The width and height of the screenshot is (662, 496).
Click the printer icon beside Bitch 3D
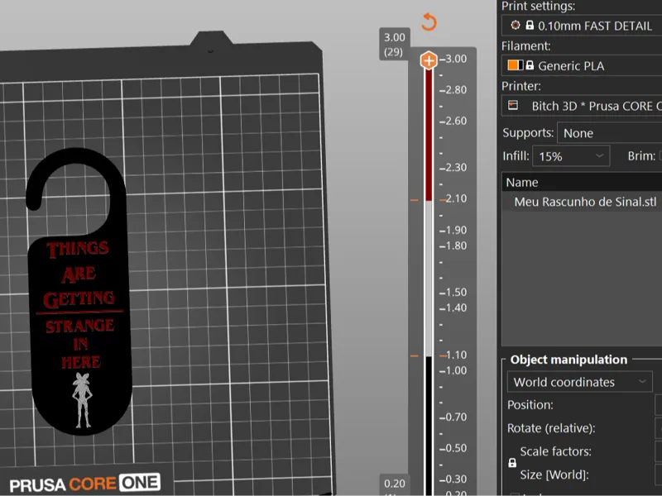click(x=513, y=105)
